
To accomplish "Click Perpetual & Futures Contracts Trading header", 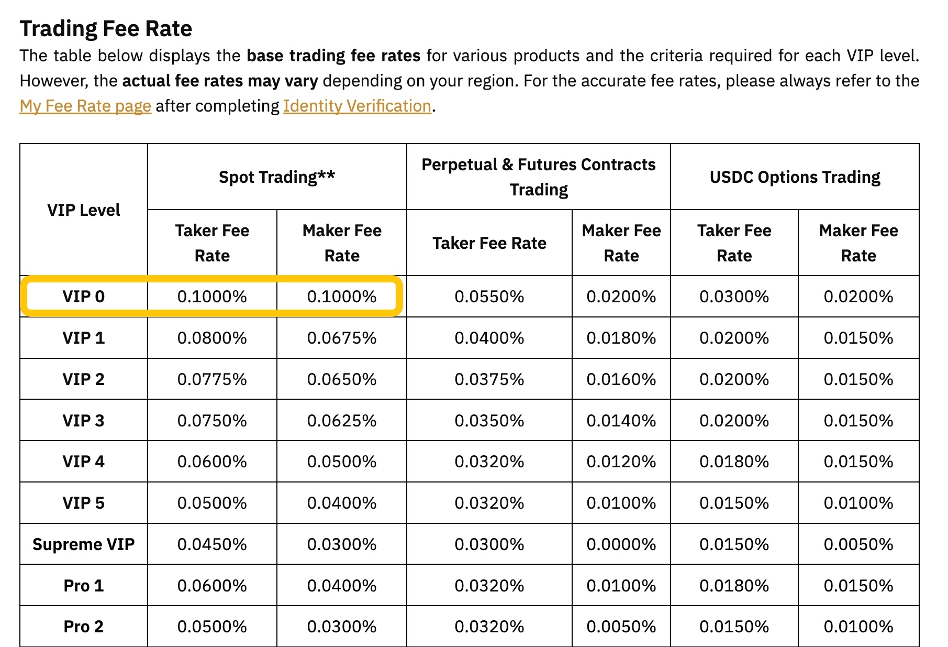I will tap(538, 177).
